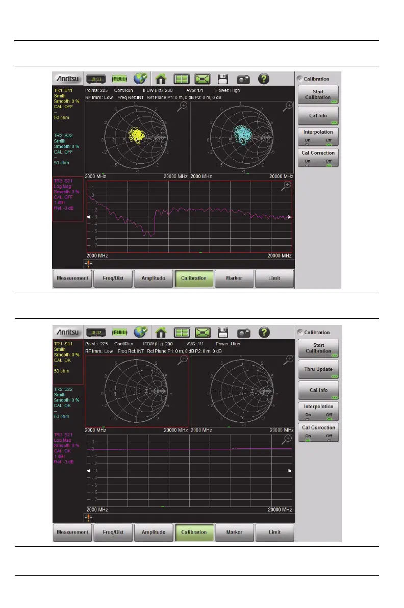
Task: Open Limit menu in 18:17 screen
Action: click(x=274, y=533)
